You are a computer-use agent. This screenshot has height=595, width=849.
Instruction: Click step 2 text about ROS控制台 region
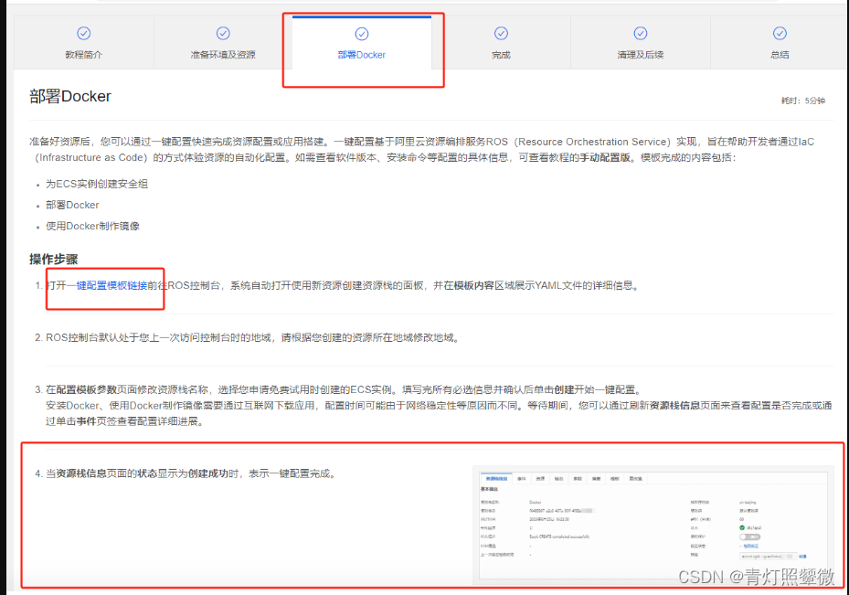(253, 338)
